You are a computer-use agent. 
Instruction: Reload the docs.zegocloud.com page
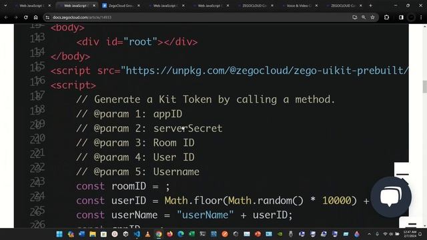tap(25, 17)
